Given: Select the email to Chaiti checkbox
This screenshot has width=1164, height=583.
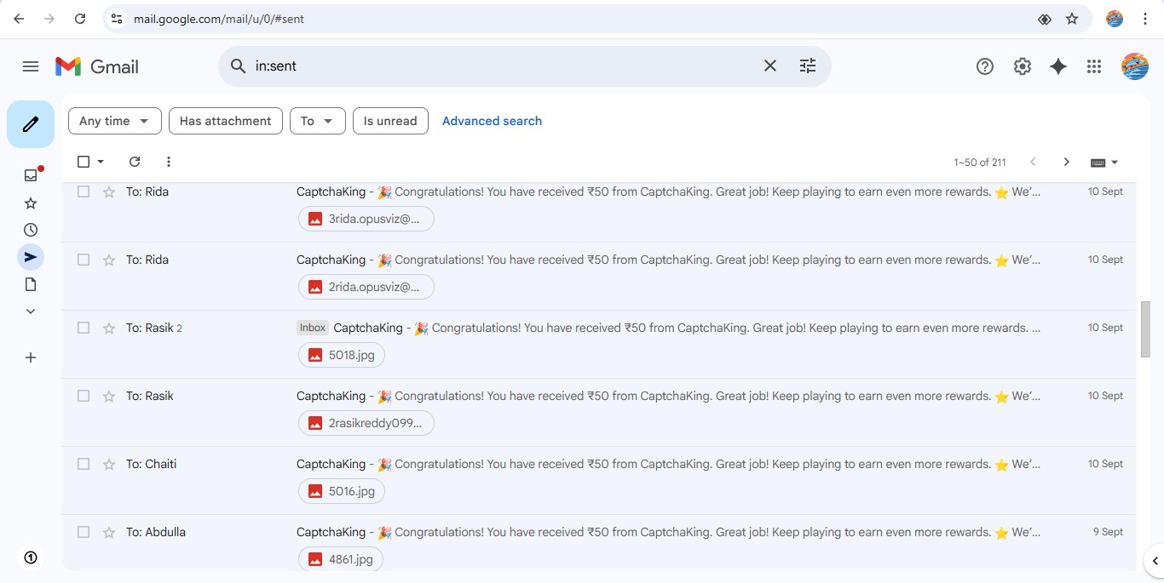Looking at the screenshot, I should click(84, 464).
